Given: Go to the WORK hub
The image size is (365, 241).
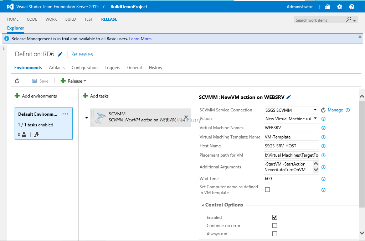Looking at the screenshot, I should [x=51, y=19].
